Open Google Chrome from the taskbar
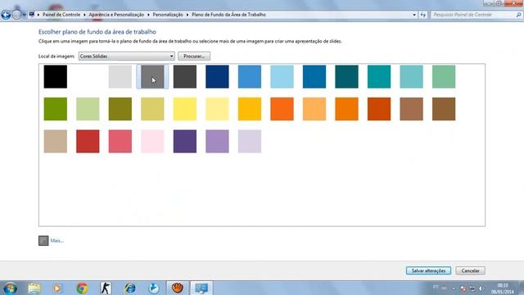The height and width of the screenshot is (295, 524). (x=82, y=288)
